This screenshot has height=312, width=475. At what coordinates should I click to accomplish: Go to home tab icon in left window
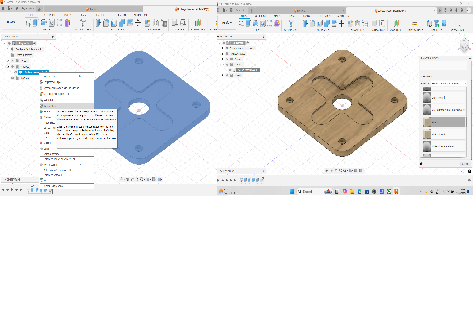coord(39,9)
